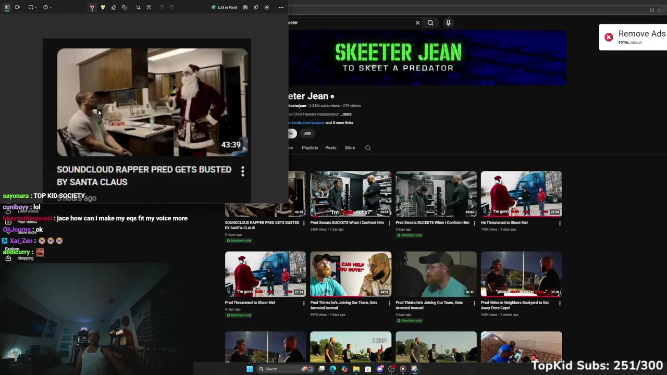The height and width of the screenshot is (375, 667).
Task: Open the Posts tab on the channel
Action: (331, 147)
